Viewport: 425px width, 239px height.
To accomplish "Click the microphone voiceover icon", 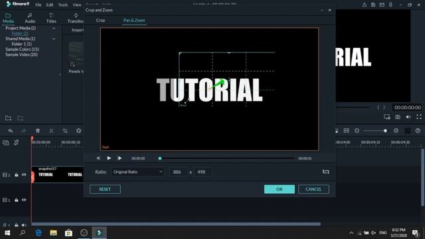I will click(x=390, y=5).
